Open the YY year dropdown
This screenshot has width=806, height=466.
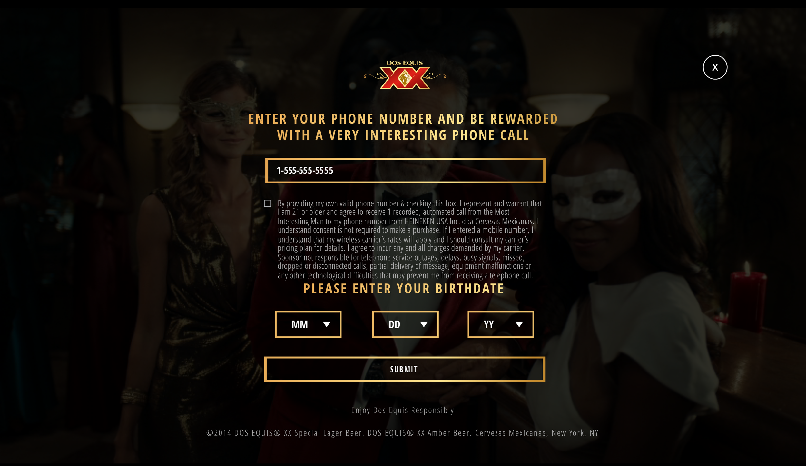[501, 324]
